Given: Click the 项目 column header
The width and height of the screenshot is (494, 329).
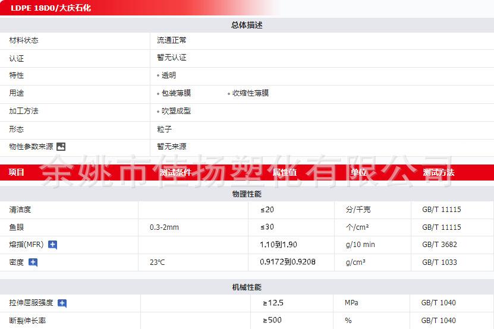Looking at the screenshot, I should click(17, 172).
